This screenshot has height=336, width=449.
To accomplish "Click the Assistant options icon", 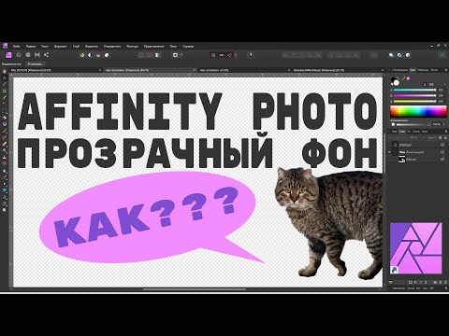I will [251, 55].
